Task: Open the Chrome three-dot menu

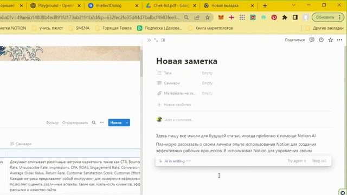Action: (340, 17)
